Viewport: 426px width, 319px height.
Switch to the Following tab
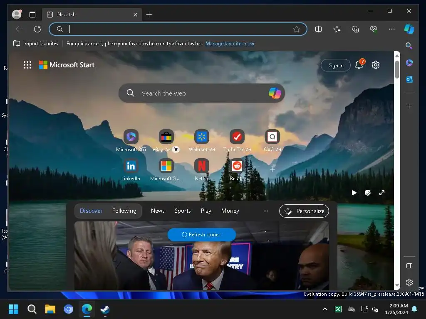(x=124, y=211)
